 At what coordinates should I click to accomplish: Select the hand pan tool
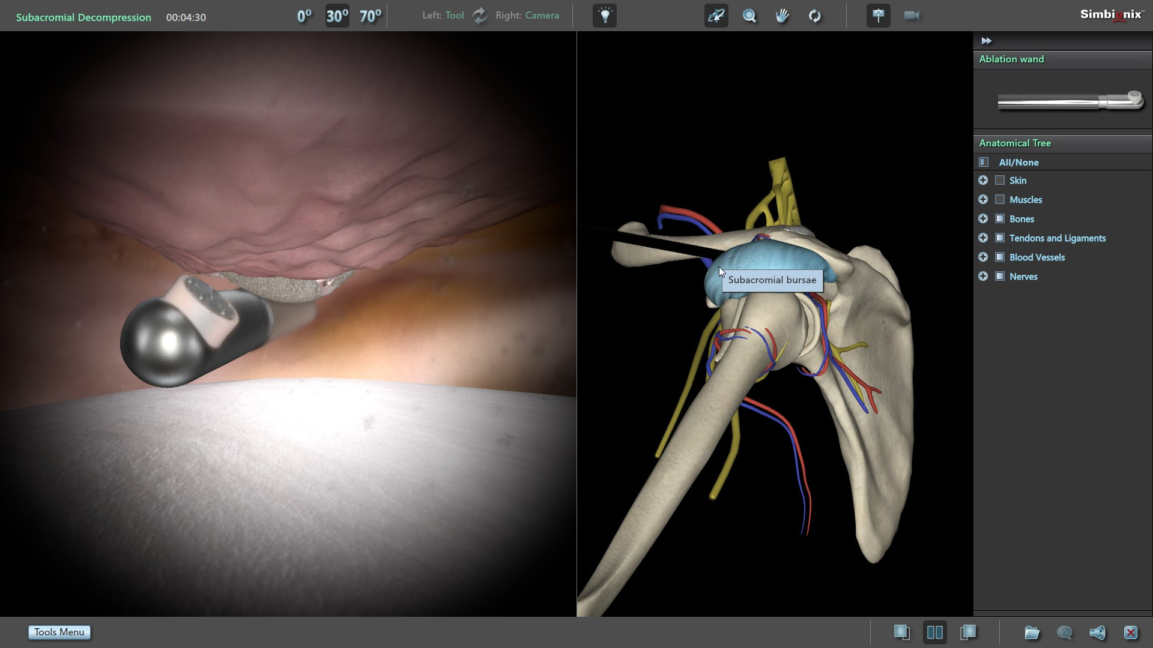pyautogui.click(x=782, y=16)
